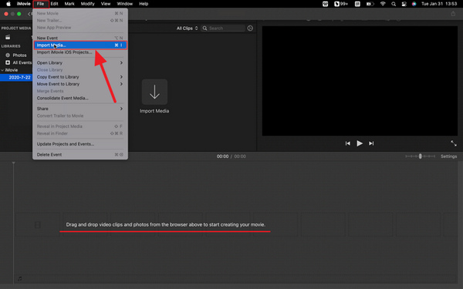
Task: Select All Events in the sidebar
Action: coord(19,62)
